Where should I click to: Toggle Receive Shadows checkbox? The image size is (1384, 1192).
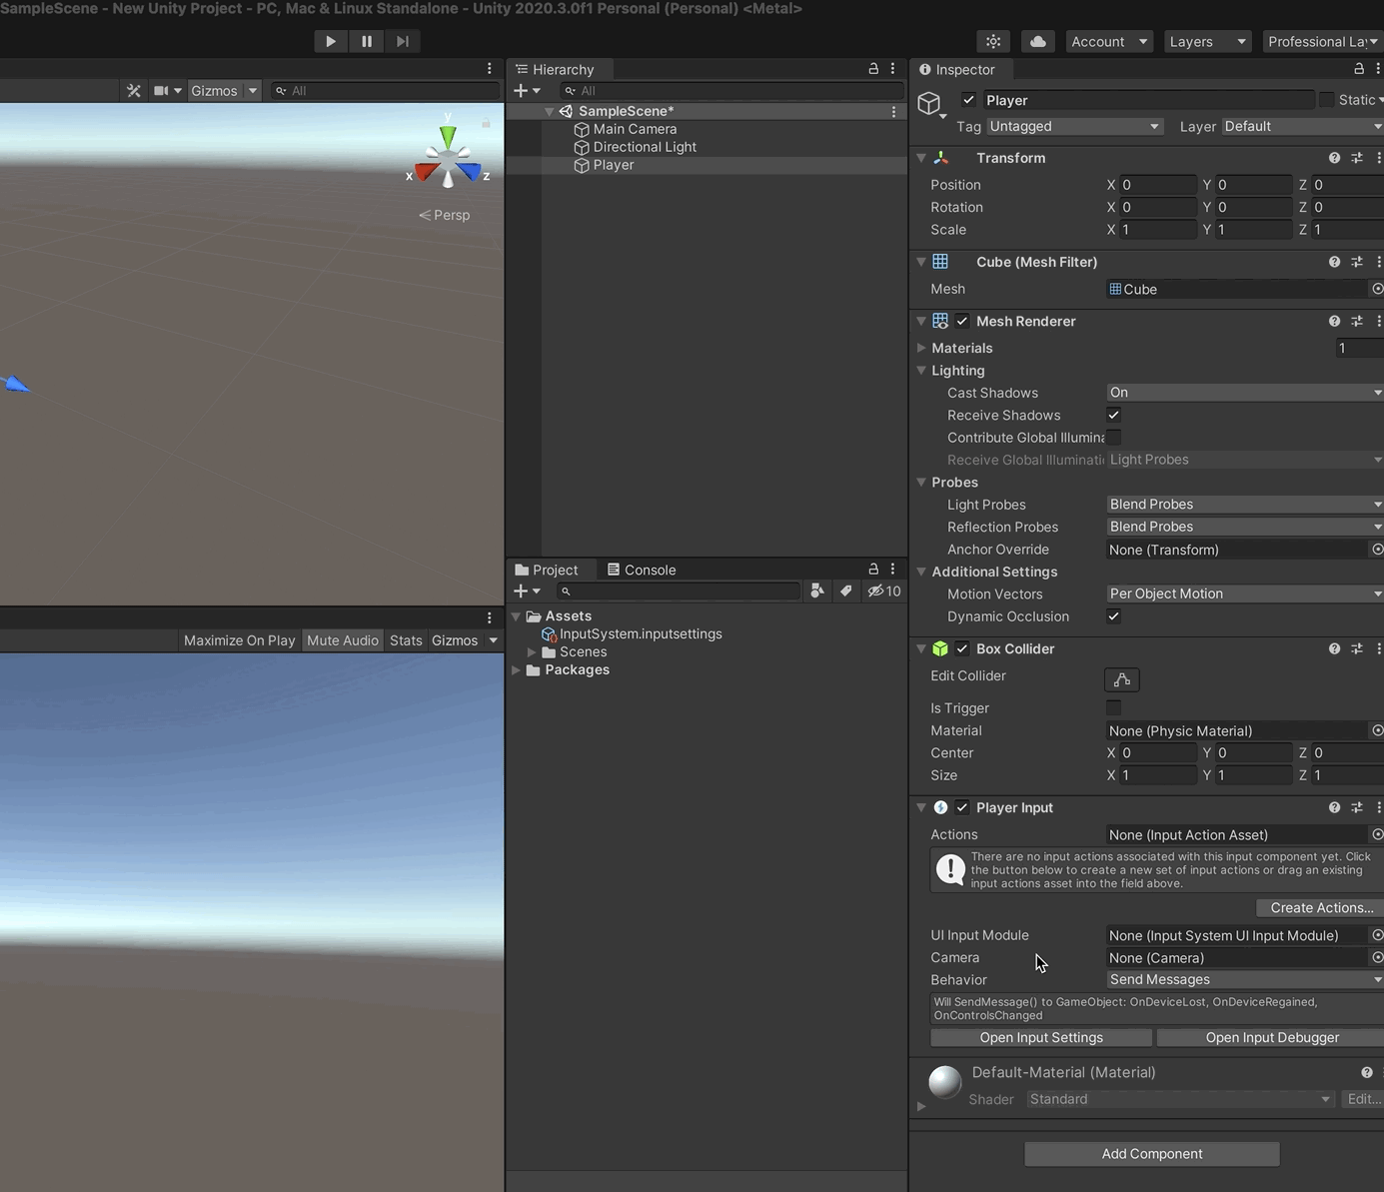pos(1113,415)
